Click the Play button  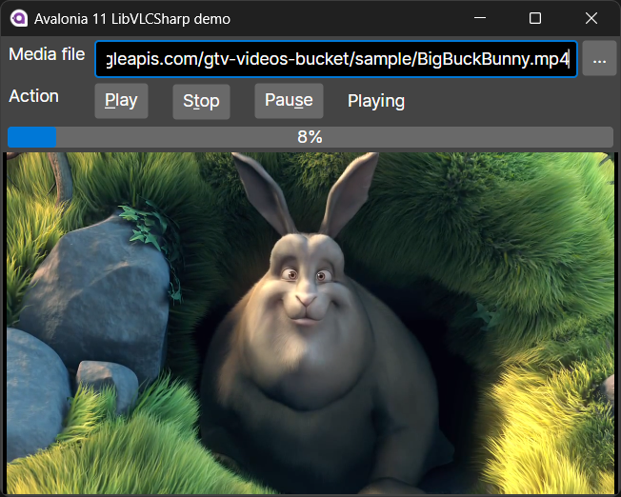[x=121, y=101]
